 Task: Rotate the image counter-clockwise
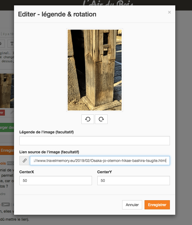coord(88,119)
